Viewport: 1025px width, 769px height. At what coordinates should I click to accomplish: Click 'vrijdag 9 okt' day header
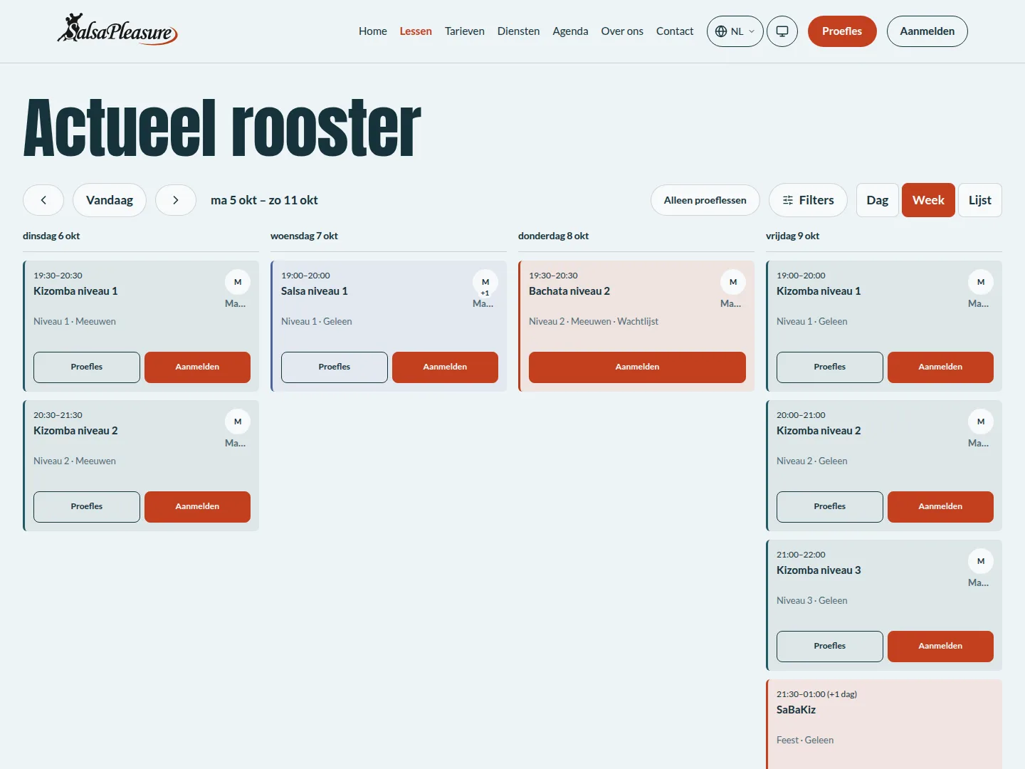coord(792,236)
